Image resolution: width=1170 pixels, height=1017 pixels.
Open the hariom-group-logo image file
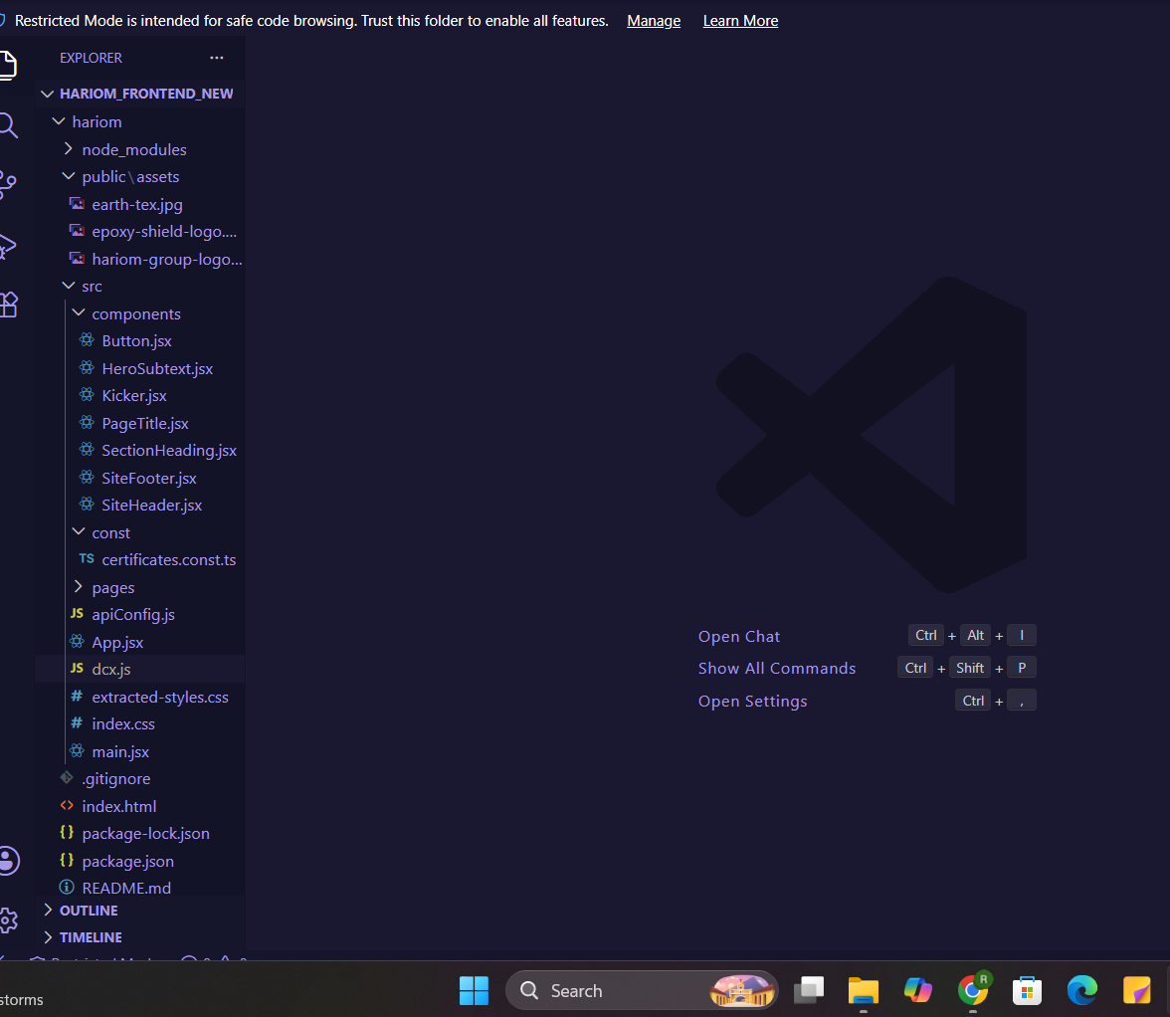pos(140,259)
